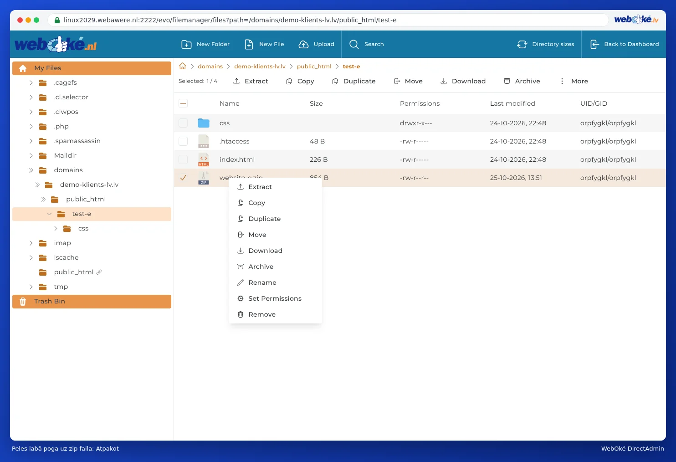Toggle the select-all checkbox in header

183,103
